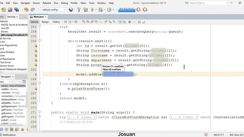The image size is (244, 137).
Task: Click Notifications in the status bar
Action: [x=9, y=135]
